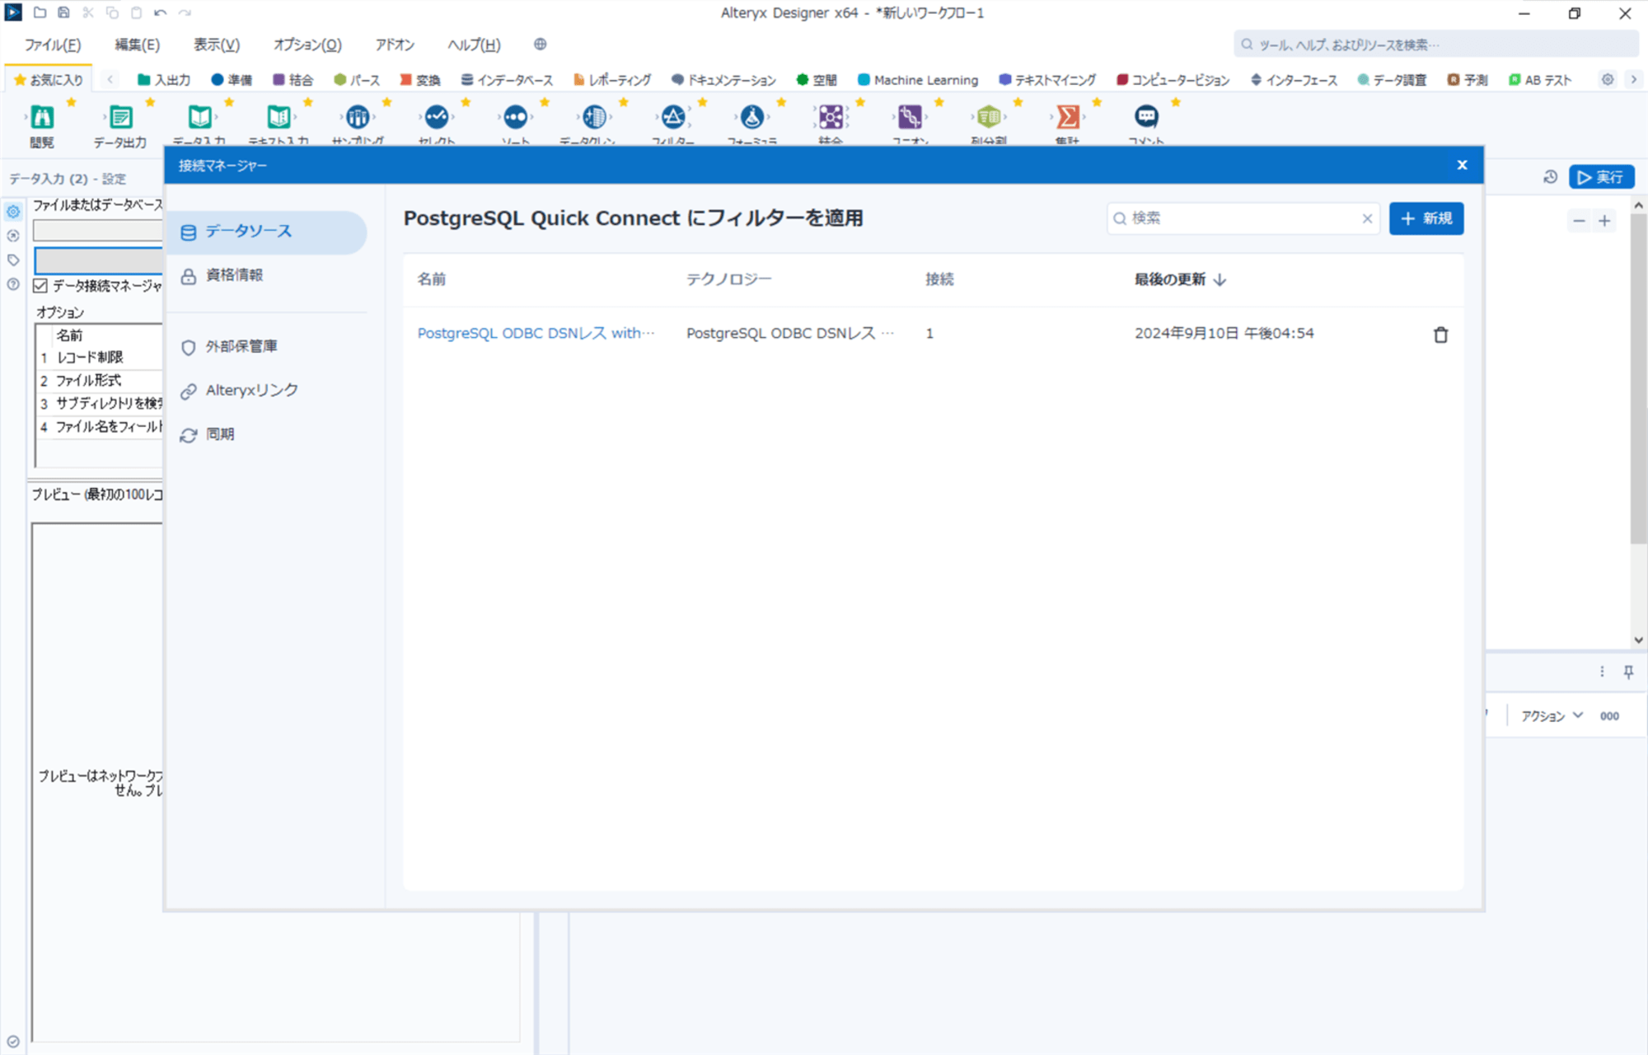Select the フィルター triangle tool icon
The width and height of the screenshot is (1648, 1055).
(673, 117)
